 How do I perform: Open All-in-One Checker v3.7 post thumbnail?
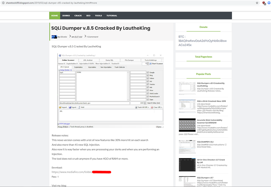[x=187, y=165]
